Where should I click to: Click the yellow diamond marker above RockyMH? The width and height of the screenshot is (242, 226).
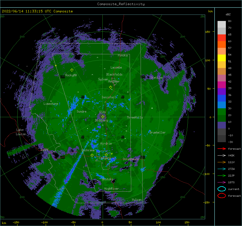(72, 70)
